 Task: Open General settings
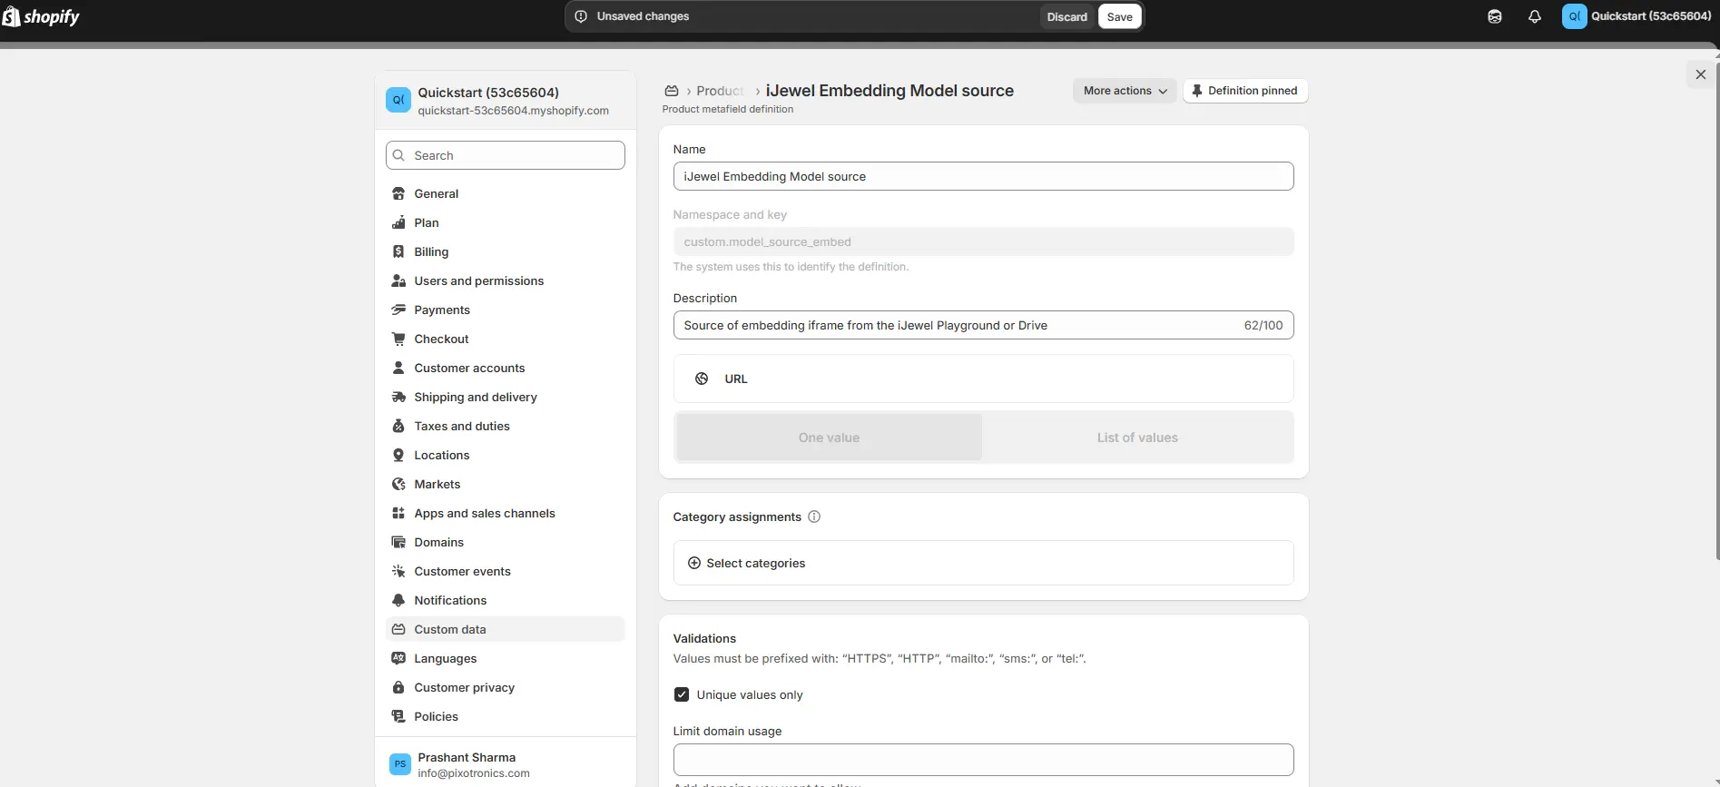coord(506,193)
